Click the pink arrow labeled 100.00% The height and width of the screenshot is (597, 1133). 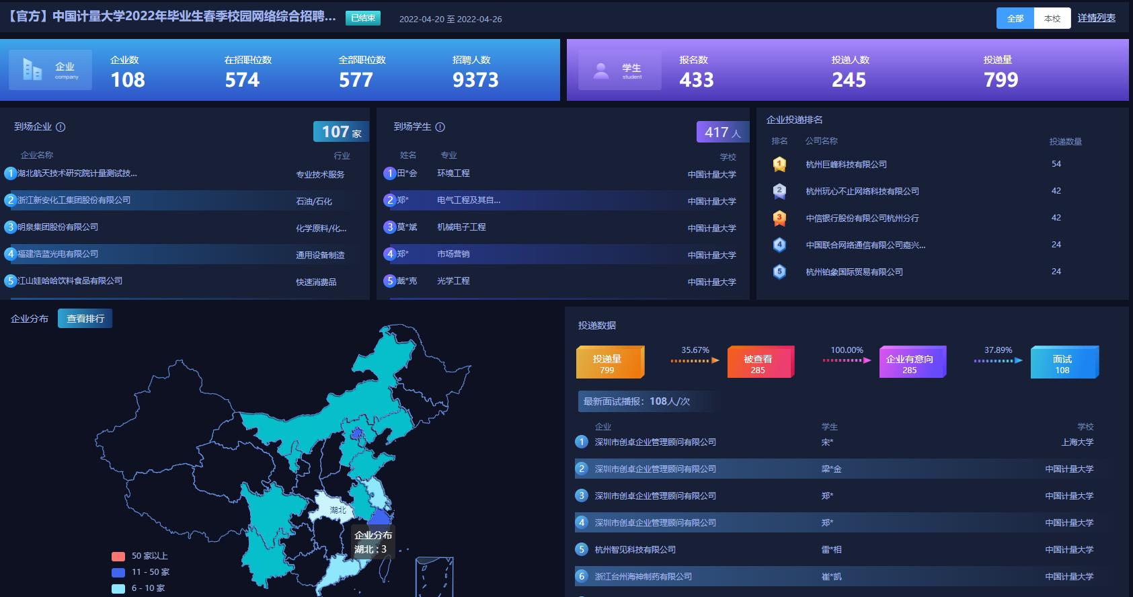pos(847,360)
